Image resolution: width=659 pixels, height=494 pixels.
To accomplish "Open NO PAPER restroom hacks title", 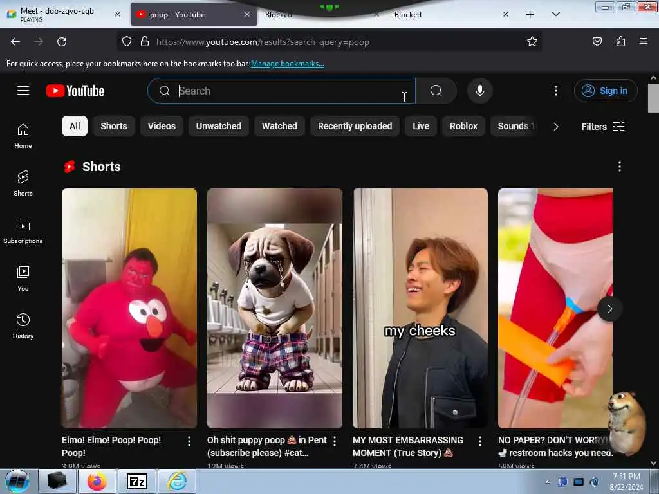I will tap(555, 446).
